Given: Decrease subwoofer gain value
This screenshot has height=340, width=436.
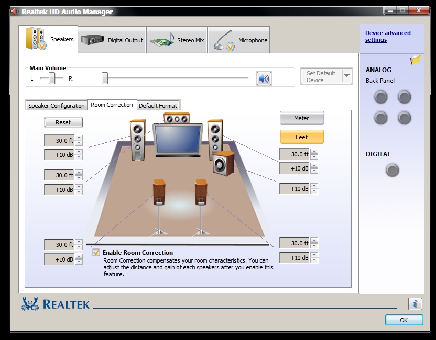Looking at the screenshot, I should click(314, 191).
